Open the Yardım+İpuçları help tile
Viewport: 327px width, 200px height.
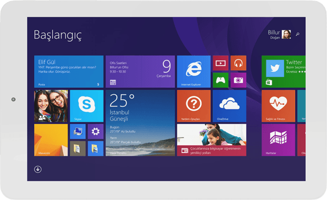[x=193, y=106]
